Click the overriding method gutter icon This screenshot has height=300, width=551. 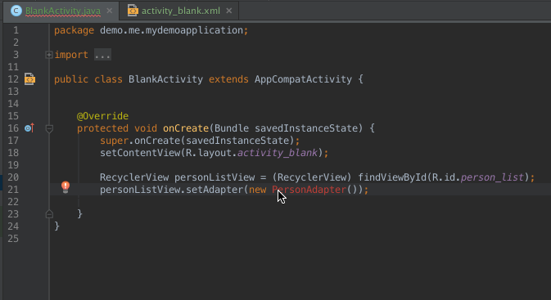pyautogui.click(x=29, y=128)
